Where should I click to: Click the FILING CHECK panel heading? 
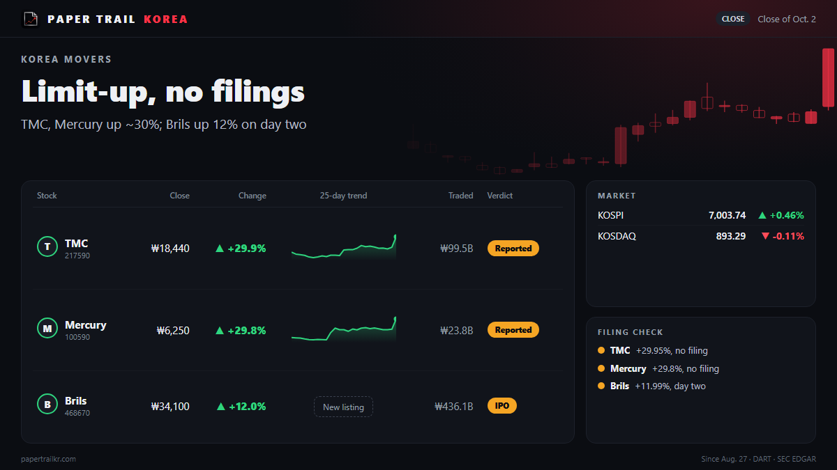point(631,333)
